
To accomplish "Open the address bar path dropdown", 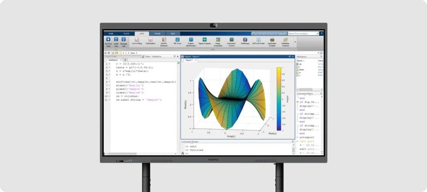I will pos(318,53).
